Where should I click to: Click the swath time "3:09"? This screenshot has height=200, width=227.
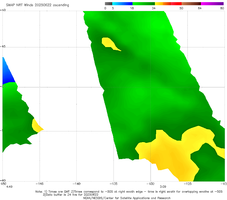pyautogui.click(x=163, y=187)
